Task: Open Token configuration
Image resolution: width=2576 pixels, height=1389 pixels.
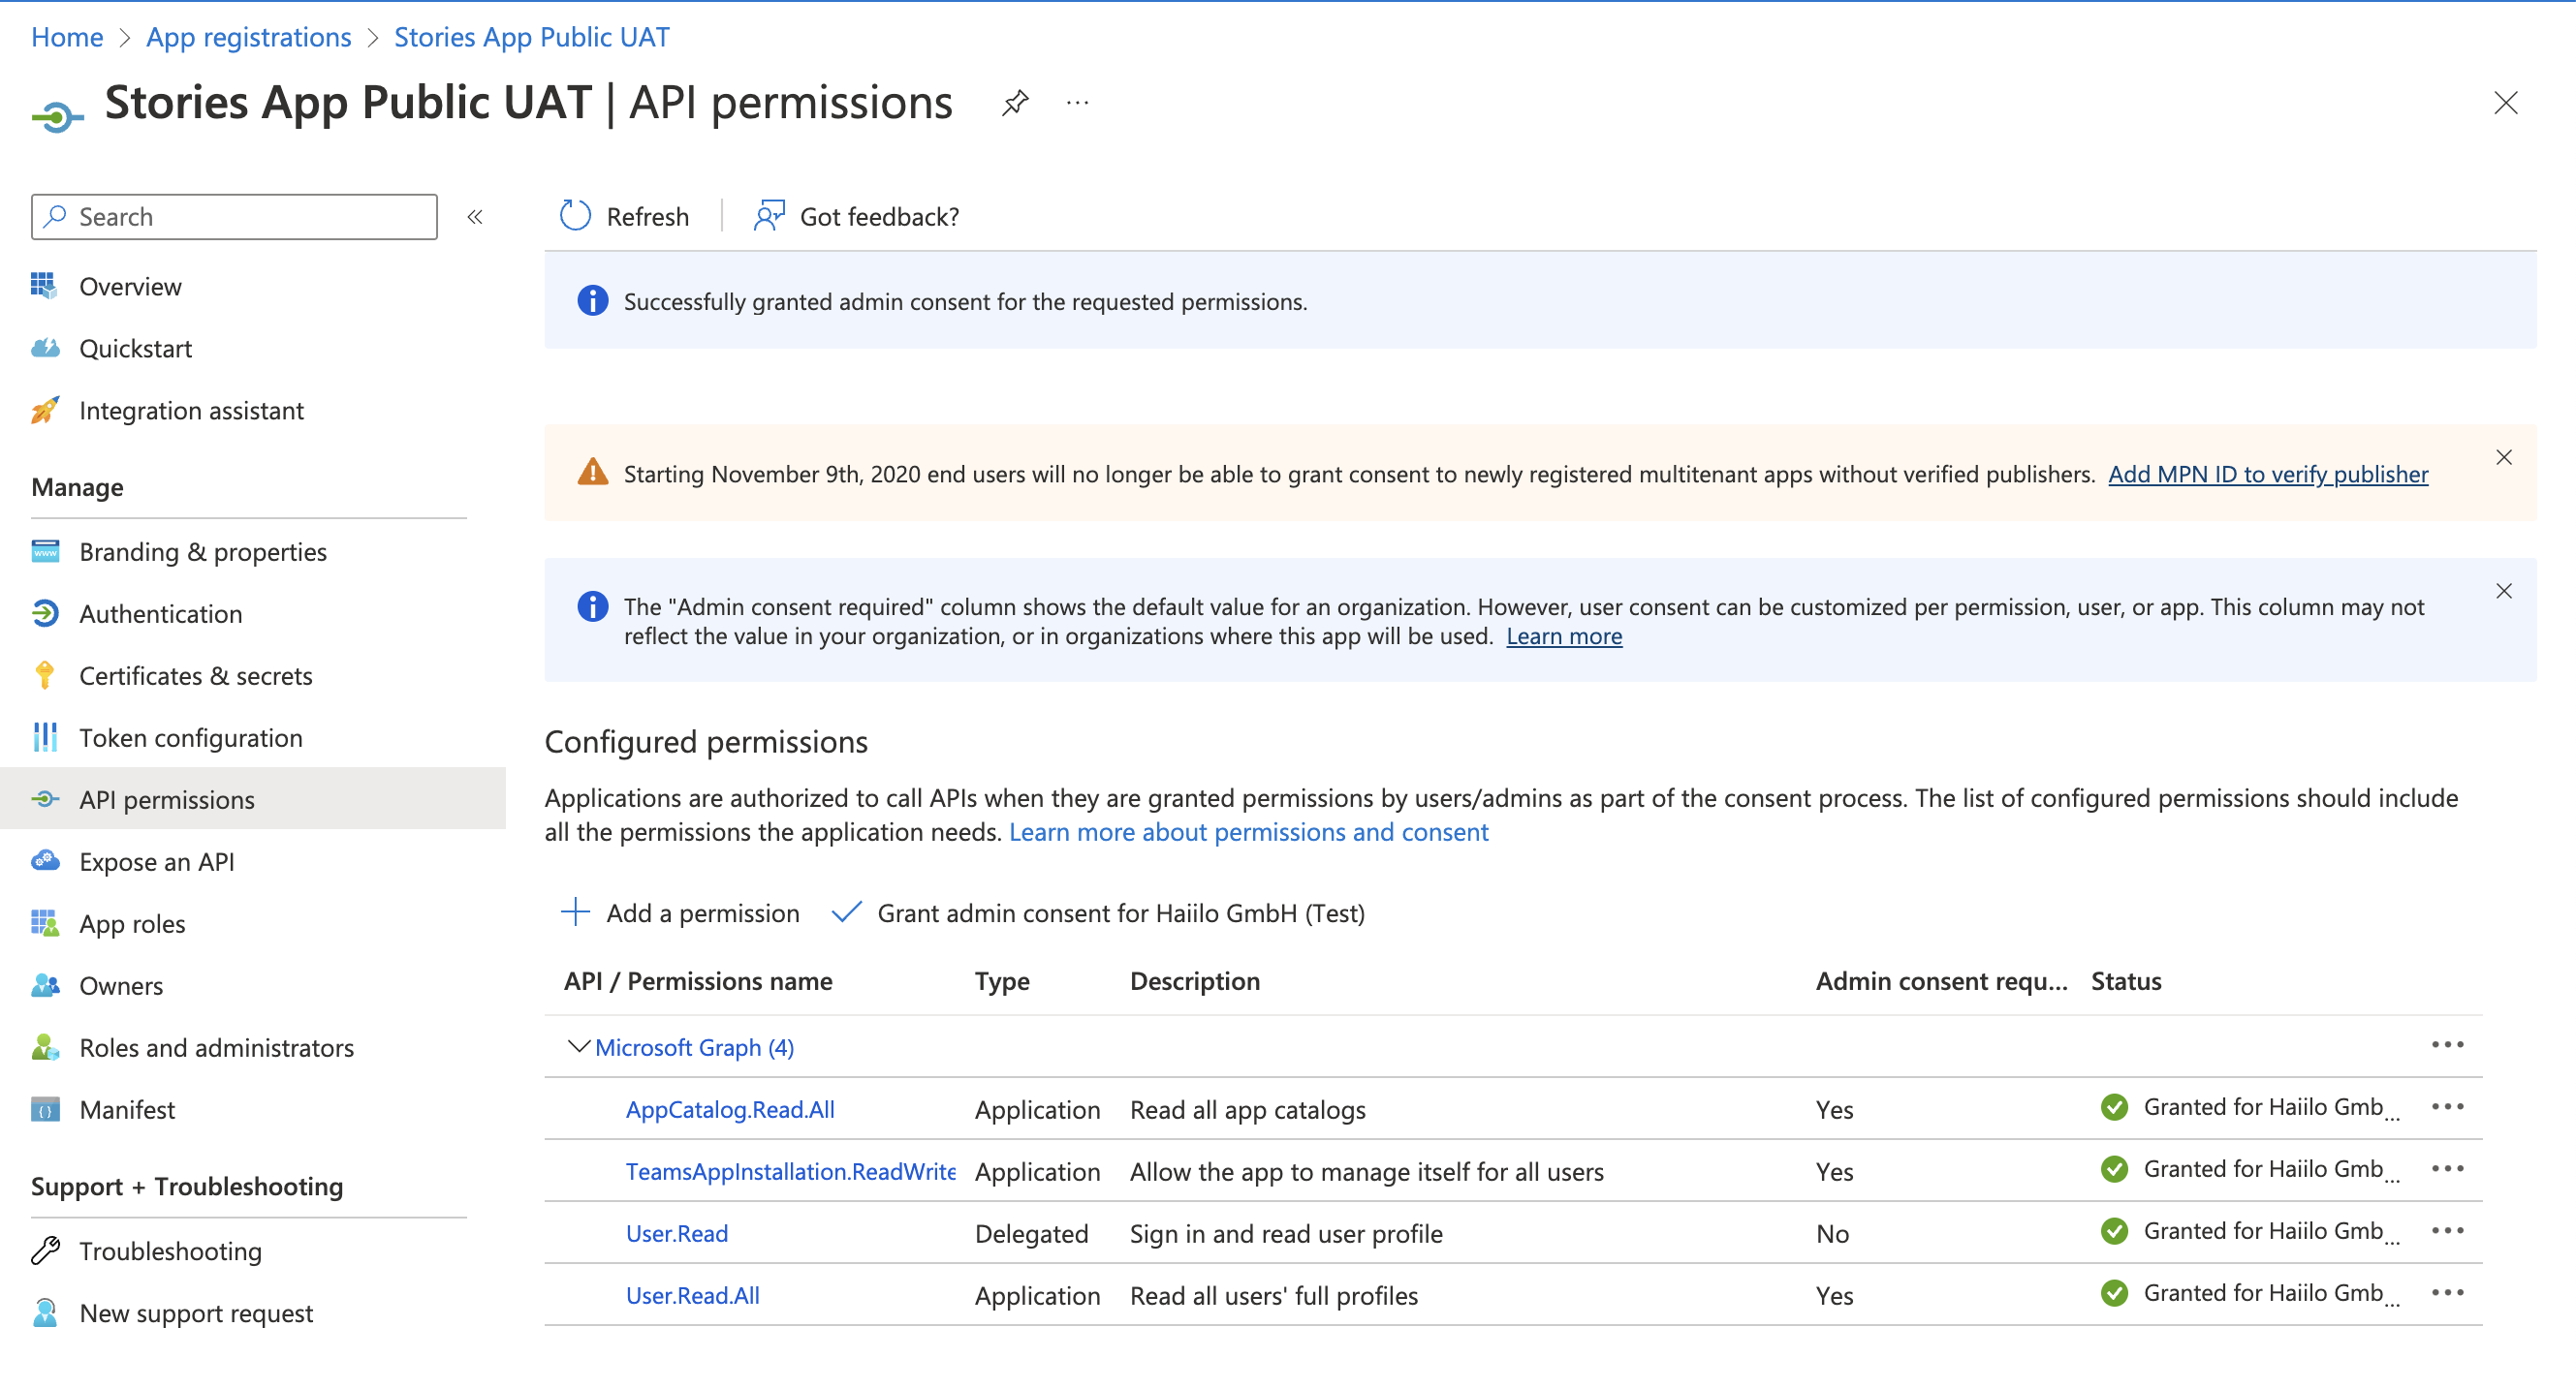Action: point(191,737)
